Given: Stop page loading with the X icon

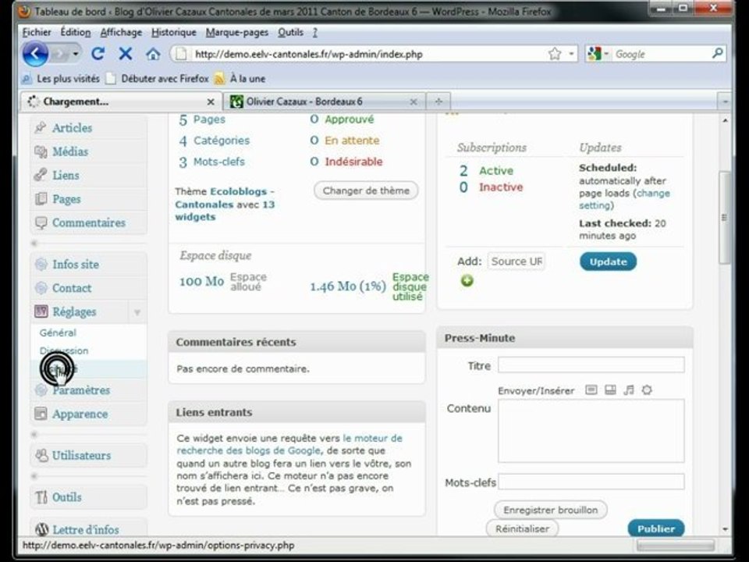Looking at the screenshot, I should coord(125,54).
